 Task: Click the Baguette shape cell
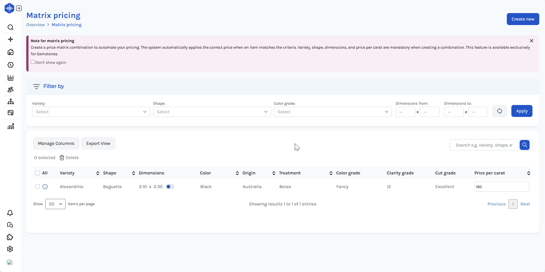point(112,187)
